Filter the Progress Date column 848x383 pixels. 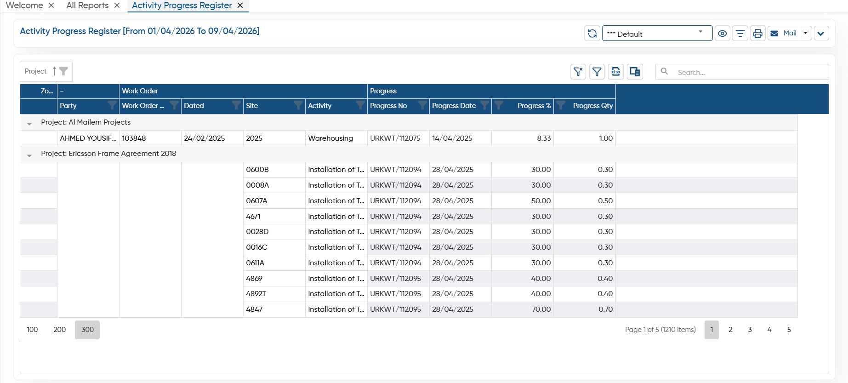point(484,106)
